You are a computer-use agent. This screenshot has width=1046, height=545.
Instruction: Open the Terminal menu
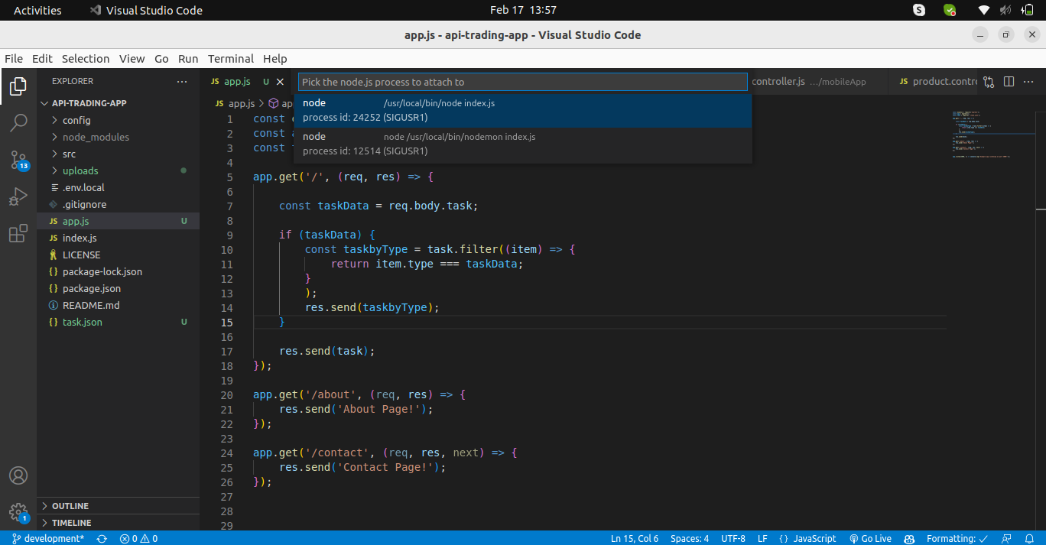[230, 59]
